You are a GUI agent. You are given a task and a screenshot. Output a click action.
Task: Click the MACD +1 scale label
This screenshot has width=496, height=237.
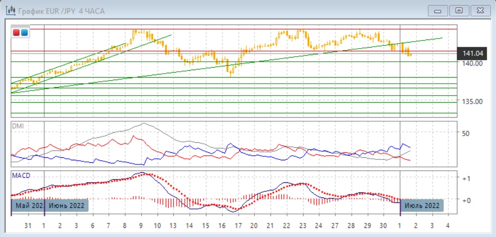click(466, 178)
